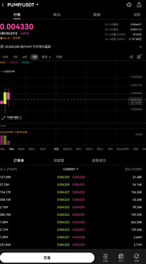Open the 网格 grid trading icon

pos(105,258)
